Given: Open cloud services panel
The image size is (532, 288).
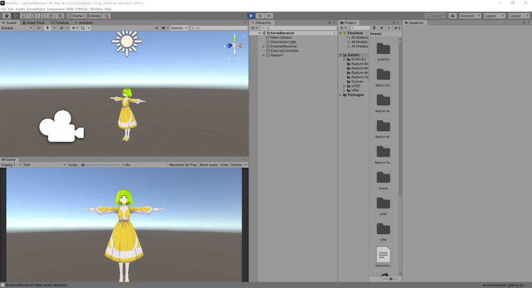Looking at the screenshot, I should tap(453, 15).
